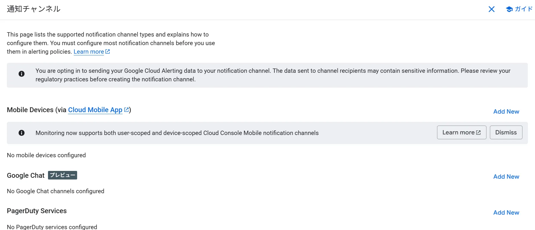Click the info icon in the opting-in notice

pyautogui.click(x=21, y=74)
